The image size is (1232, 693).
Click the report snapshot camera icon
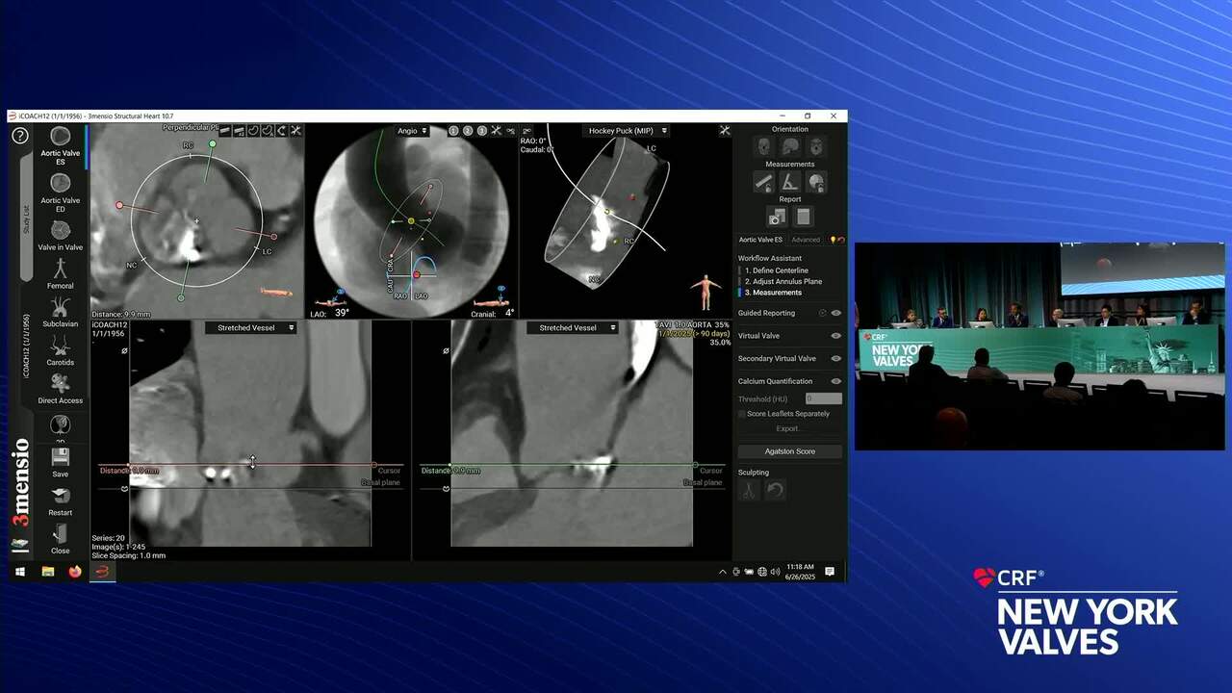pos(777,217)
